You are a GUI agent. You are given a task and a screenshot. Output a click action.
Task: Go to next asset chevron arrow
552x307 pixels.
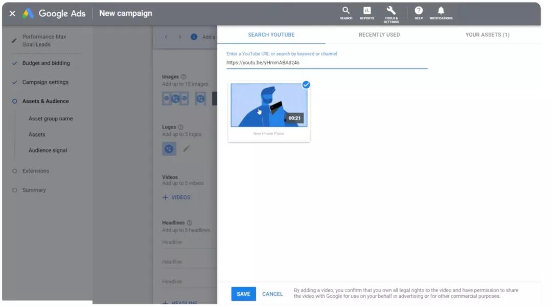pyautogui.click(x=180, y=37)
